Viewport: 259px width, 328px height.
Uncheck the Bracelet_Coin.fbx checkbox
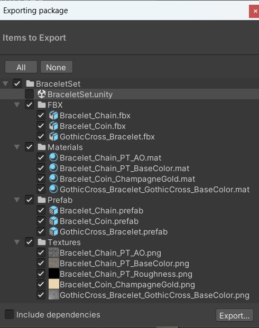pos(41,126)
